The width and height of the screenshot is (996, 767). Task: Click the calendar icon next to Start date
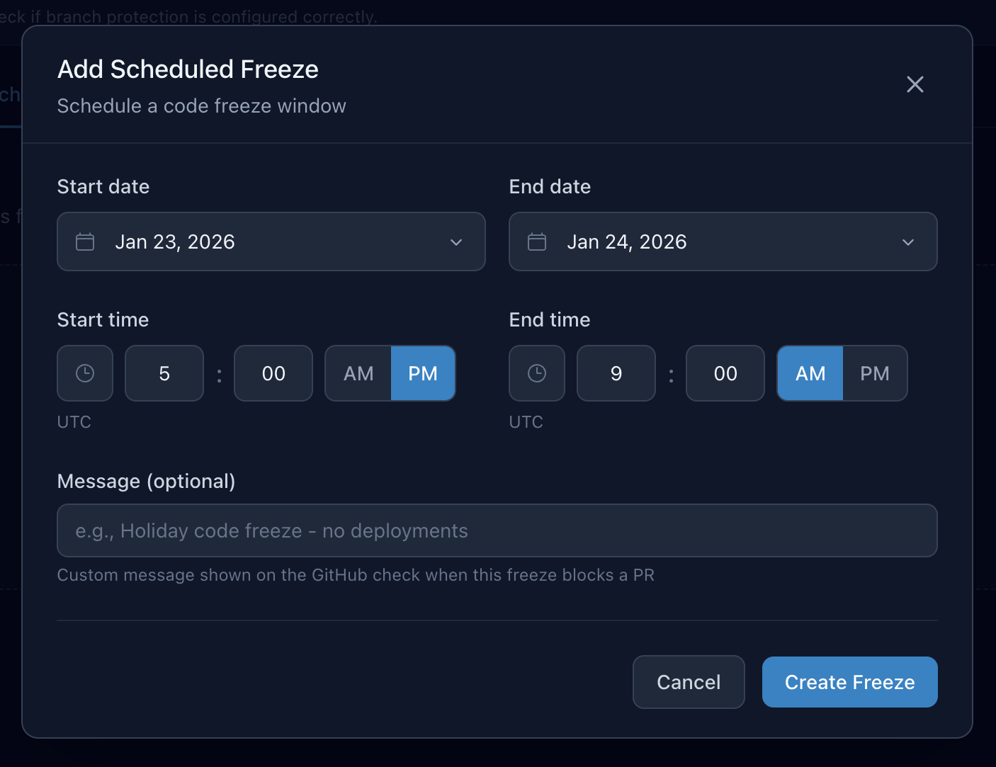(x=84, y=242)
